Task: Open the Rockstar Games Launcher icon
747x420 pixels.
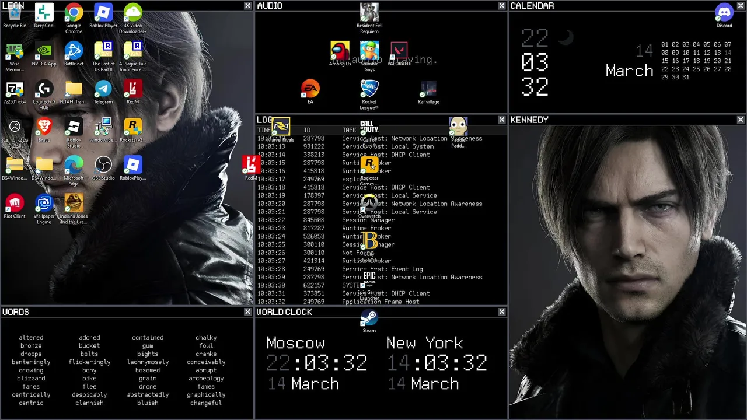Action: tap(369, 171)
